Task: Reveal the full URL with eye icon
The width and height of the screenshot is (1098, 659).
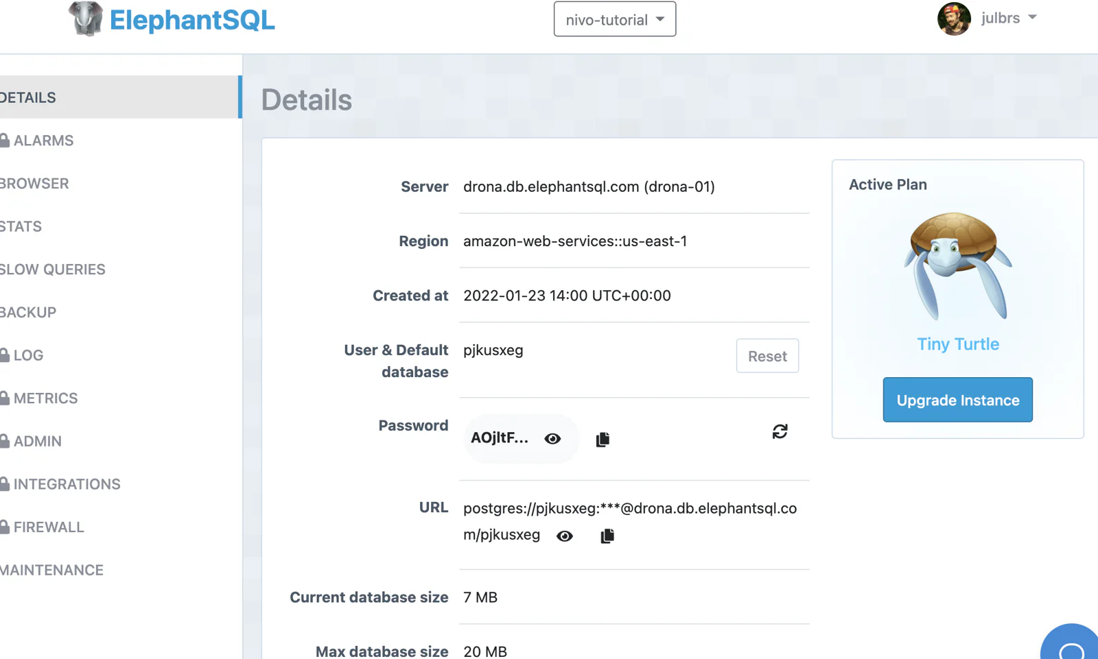Action: tap(565, 536)
